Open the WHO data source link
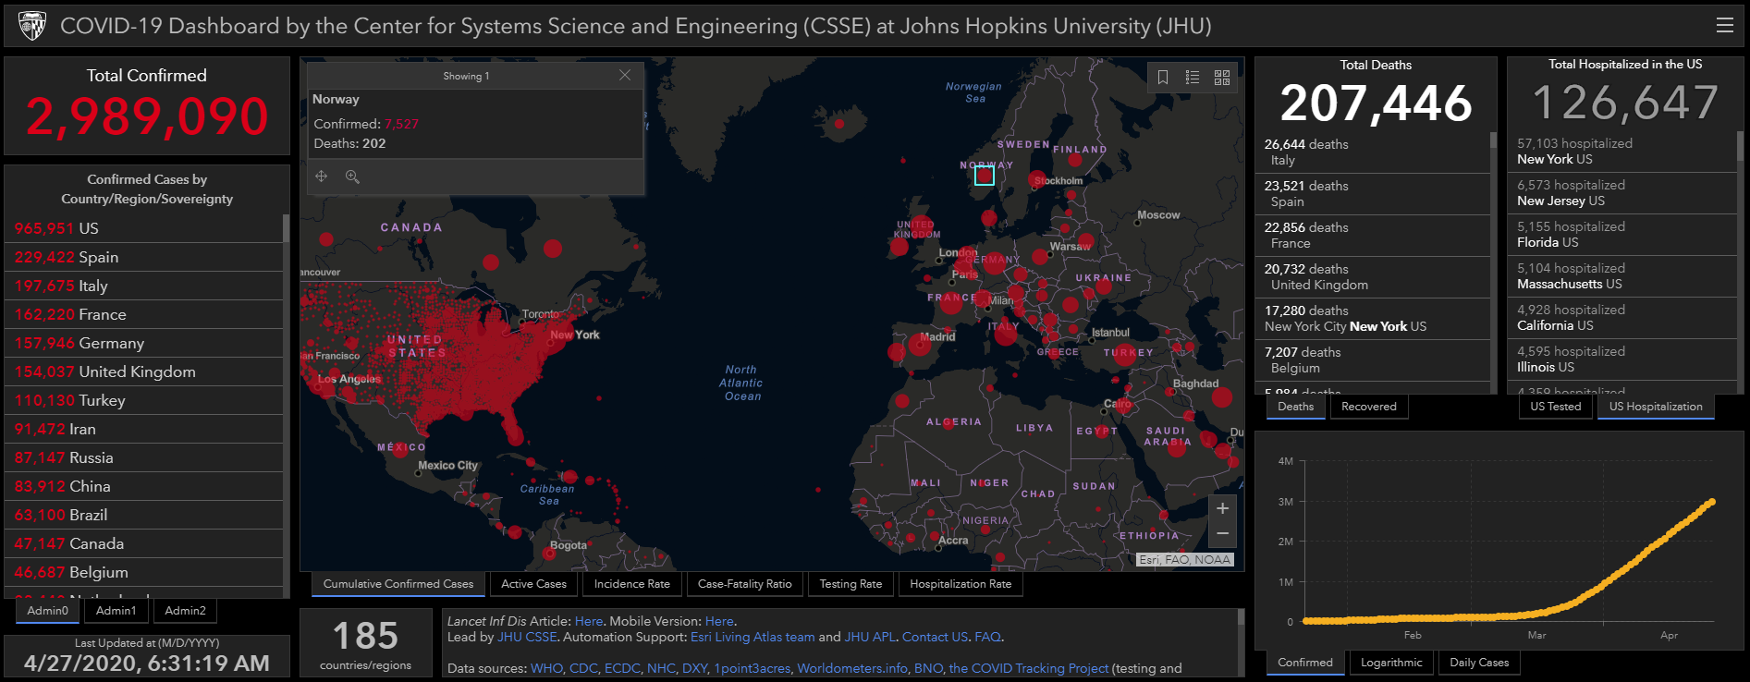 tap(545, 668)
